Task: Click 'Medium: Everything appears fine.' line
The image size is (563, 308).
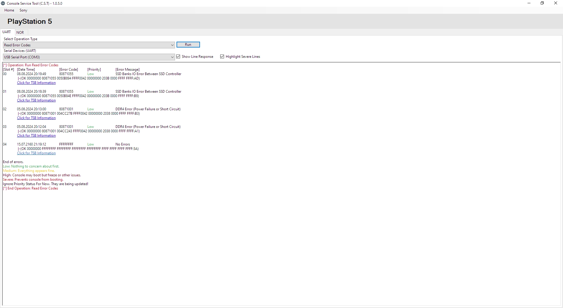Action: (29, 171)
